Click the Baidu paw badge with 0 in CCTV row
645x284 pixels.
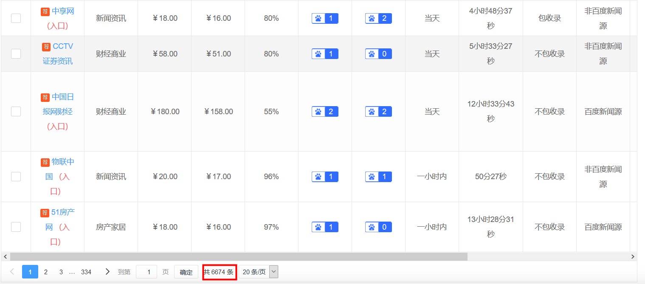(x=378, y=54)
